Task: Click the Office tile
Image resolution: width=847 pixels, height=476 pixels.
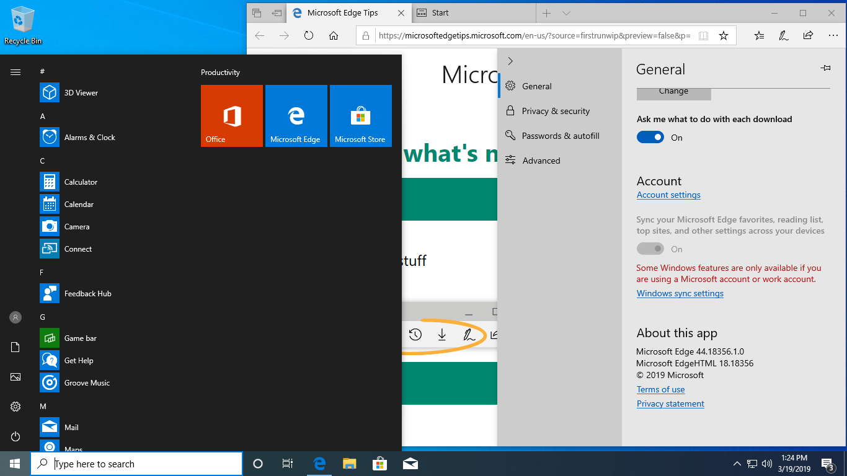Action: [232, 116]
